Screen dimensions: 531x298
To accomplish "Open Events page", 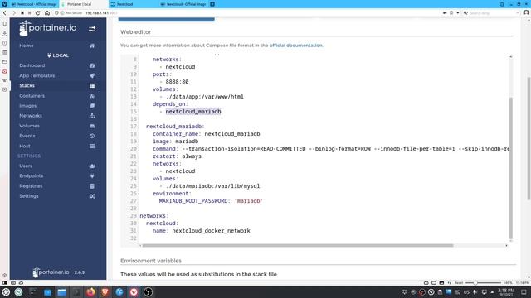I will [x=27, y=136].
